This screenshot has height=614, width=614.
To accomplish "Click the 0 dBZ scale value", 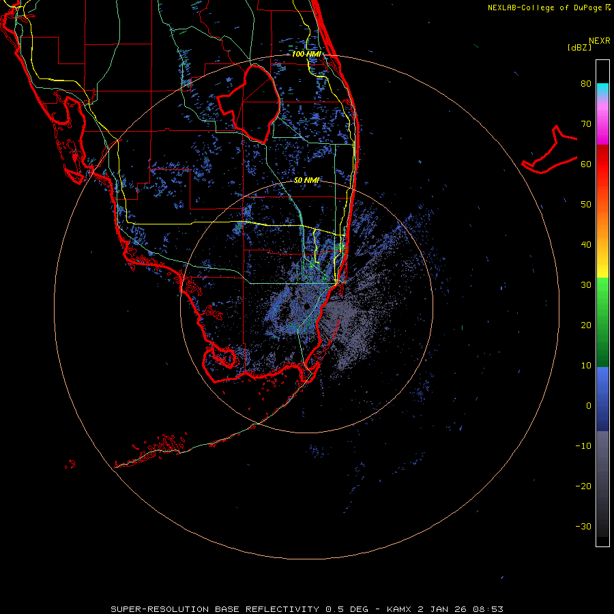I will click(589, 406).
